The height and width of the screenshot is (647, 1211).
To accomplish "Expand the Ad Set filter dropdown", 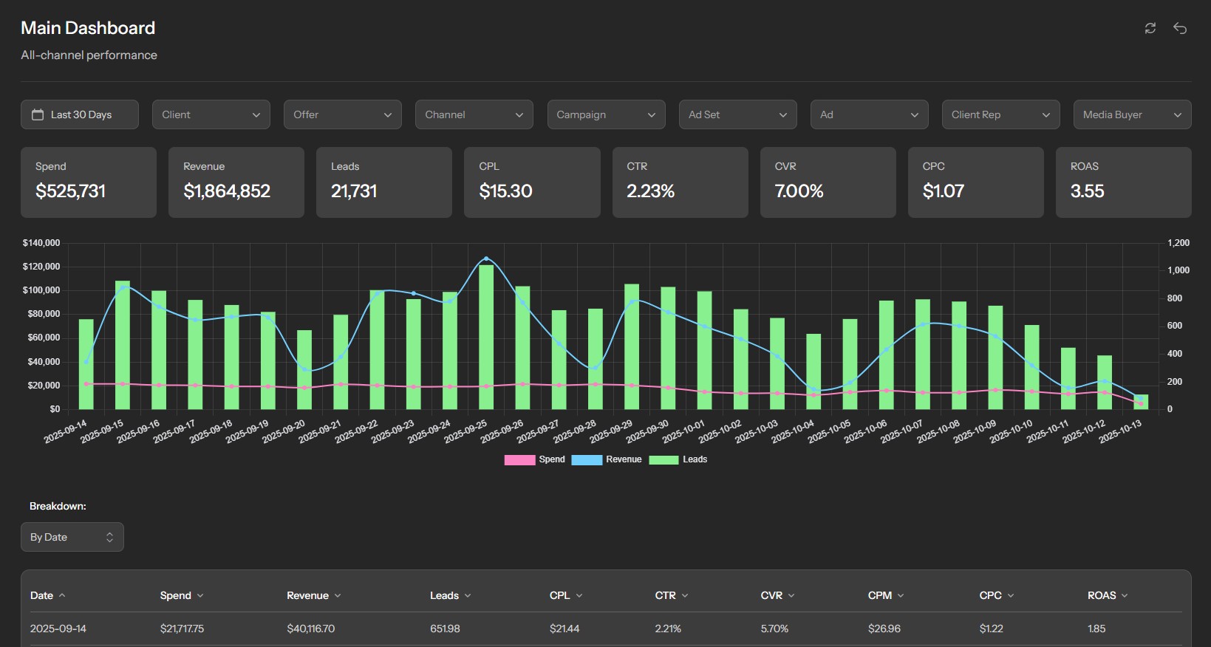I will [x=738, y=114].
